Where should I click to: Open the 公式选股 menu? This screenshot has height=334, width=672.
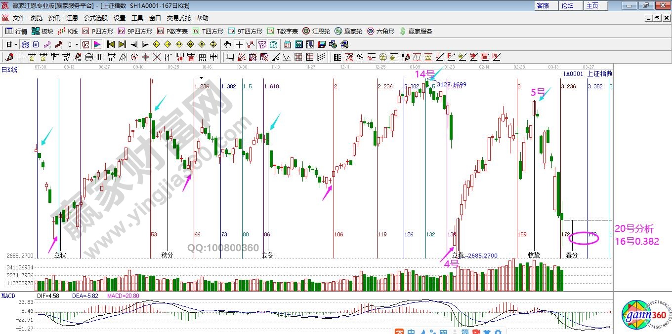(95, 18)
